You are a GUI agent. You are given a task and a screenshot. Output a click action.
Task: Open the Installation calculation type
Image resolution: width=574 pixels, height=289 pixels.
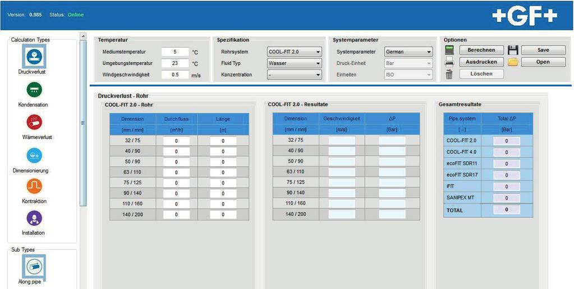[34, 218]
